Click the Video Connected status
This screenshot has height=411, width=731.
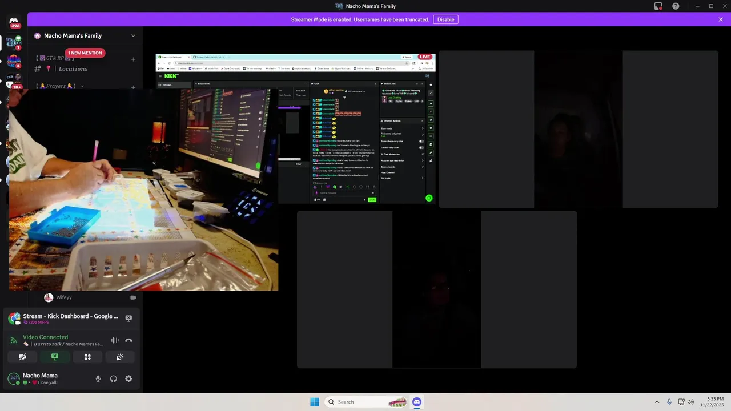[x=45, y=337]
